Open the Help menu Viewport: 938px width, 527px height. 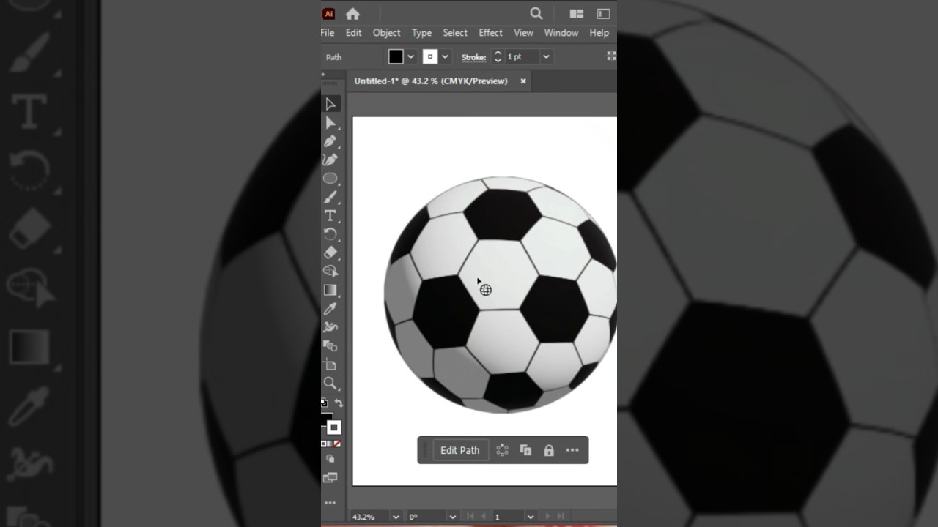[599, 33]
